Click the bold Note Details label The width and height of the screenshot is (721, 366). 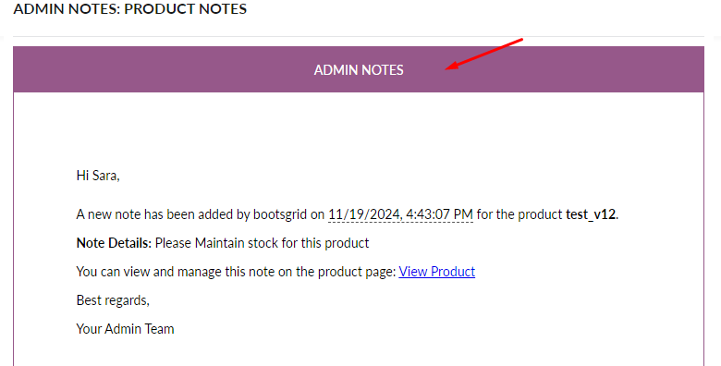coord(114,243)
